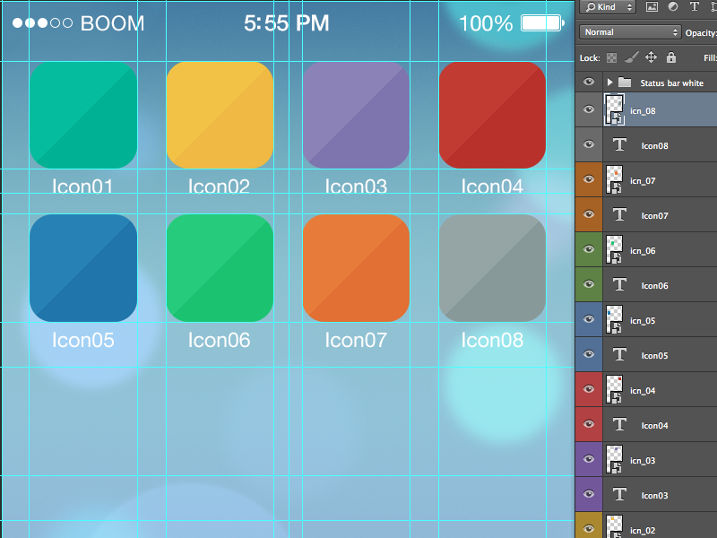The width and height of the screenshot is (717, 538).
Task: Select the Status bar white folder icon
Action: (625, 82)
